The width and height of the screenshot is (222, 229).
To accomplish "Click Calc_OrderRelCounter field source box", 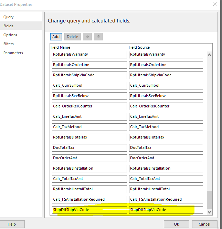I will click(x=166, y=106).
